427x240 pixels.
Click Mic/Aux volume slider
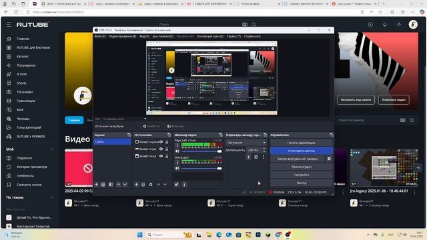pos(201,168)
